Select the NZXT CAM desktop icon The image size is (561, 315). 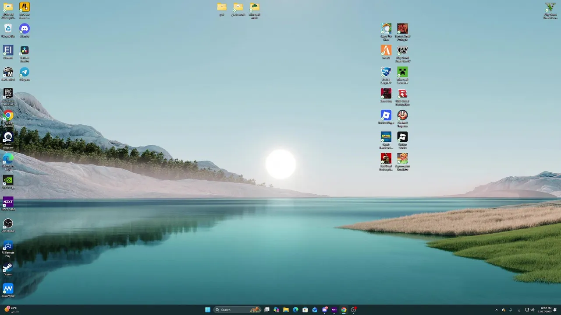pos(8,204)
